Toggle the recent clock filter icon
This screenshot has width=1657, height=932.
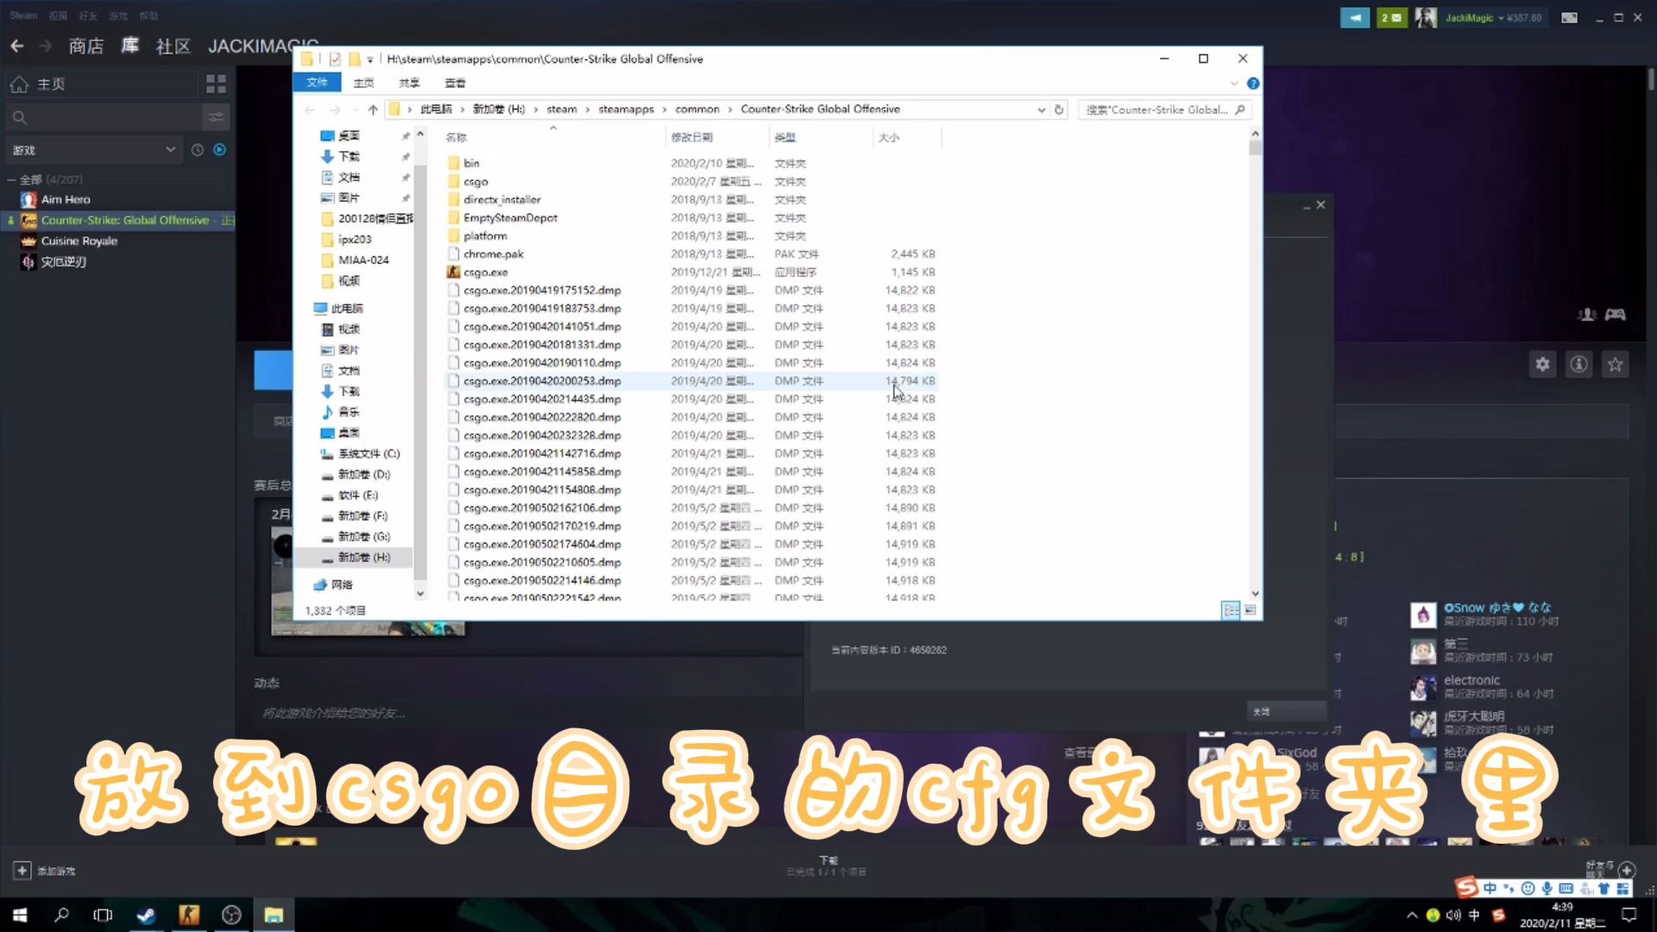click(x=197, y=150)
